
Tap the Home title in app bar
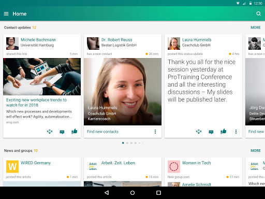pyautogui.click(x=20, y=14)
